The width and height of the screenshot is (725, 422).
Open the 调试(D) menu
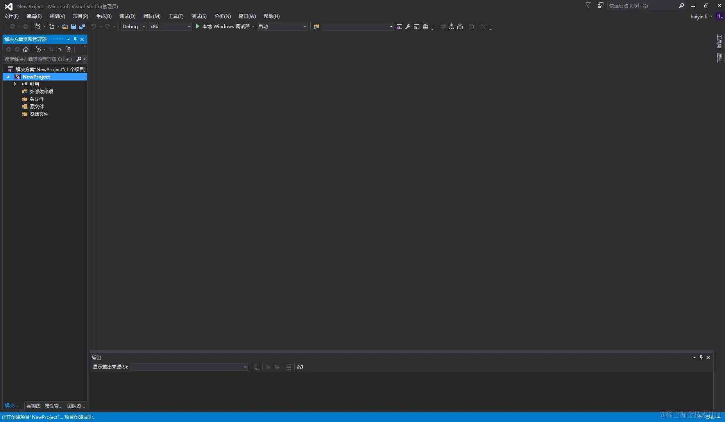pos(127,16)
